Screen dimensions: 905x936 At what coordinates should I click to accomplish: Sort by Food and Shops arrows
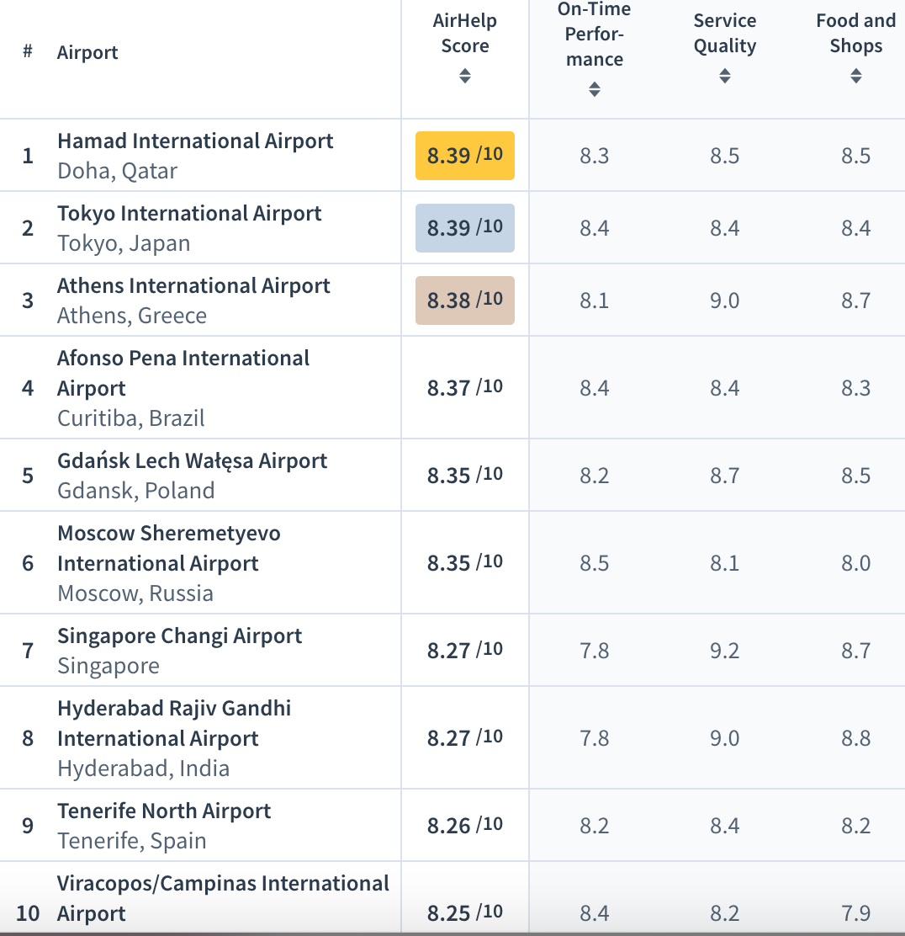[x=856, y=77]
